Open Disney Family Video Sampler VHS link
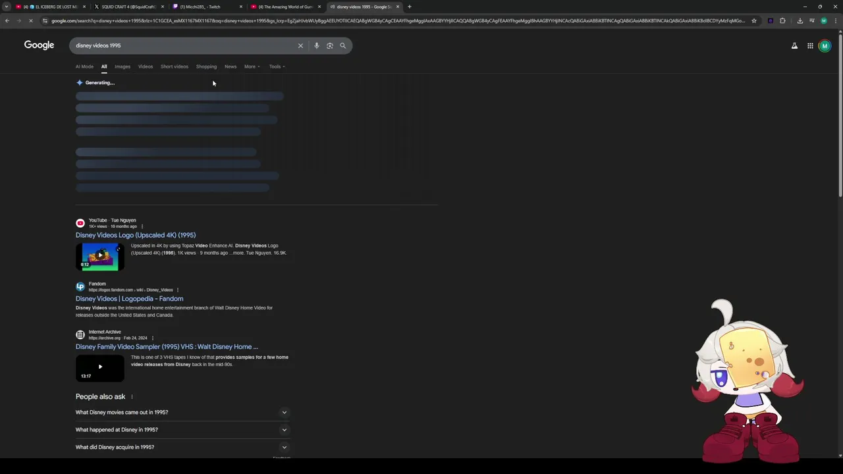The width and height of the screenshot is (843, 474). (x=167, y=347)
